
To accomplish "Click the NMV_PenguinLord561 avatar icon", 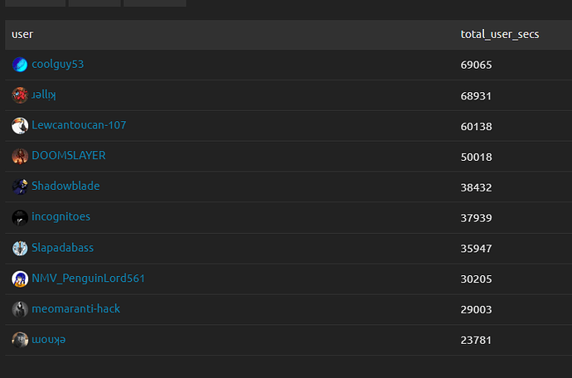I will (x=20, y=279).
